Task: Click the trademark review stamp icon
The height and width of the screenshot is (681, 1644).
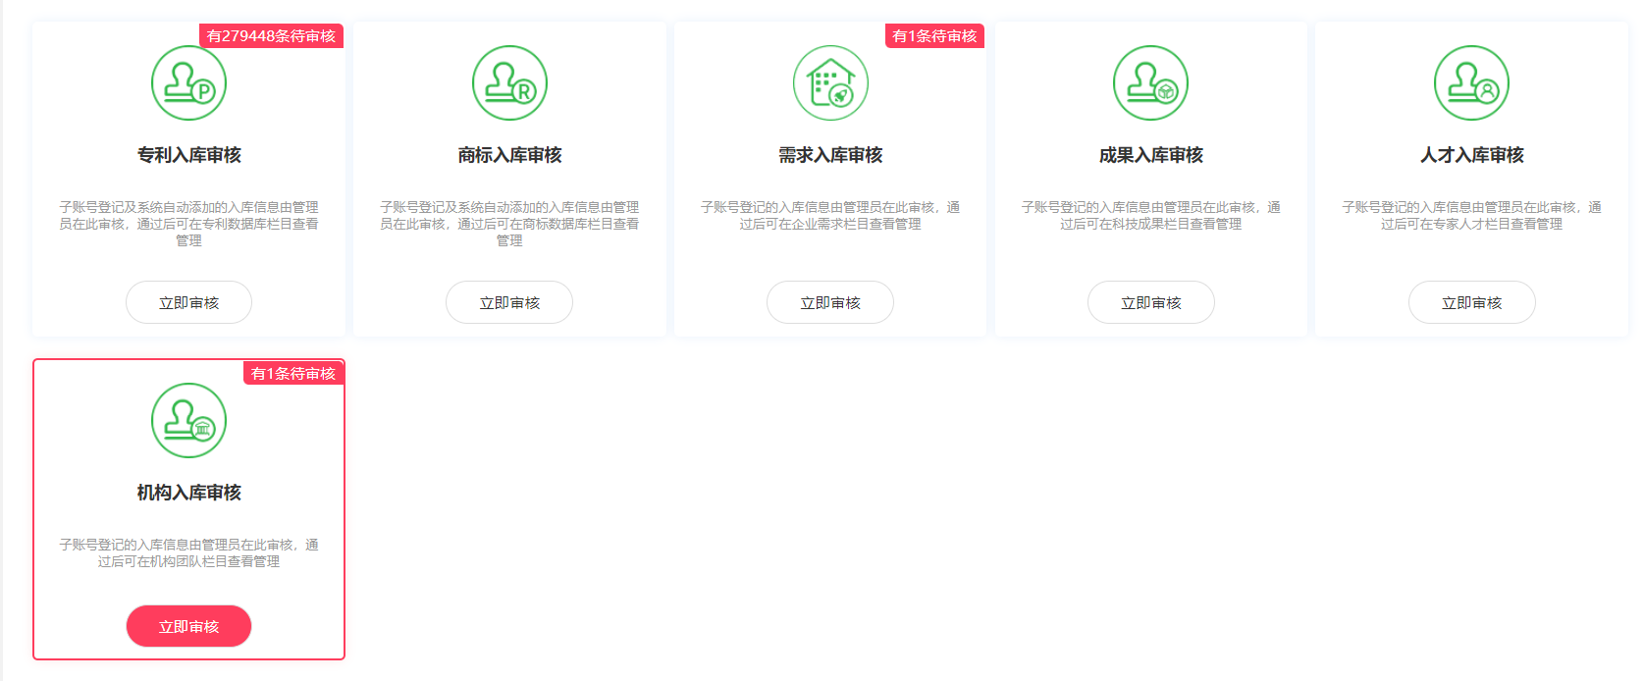Action: click(509, 83)
